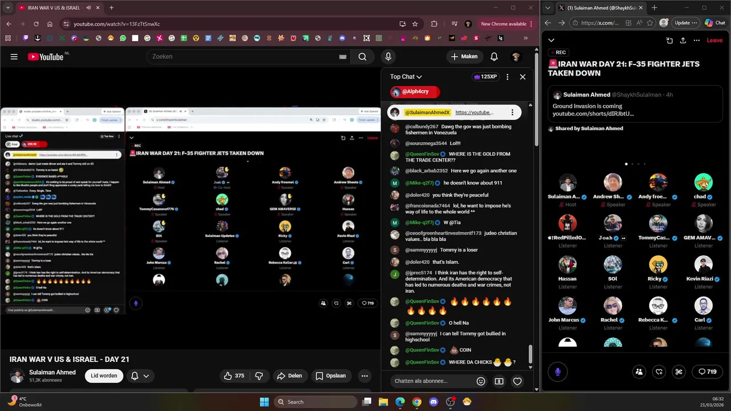The width and height of the screenshot is (731, 411).
Task: Open X space more options ellipsis
Action: click(x=697, y=40)
